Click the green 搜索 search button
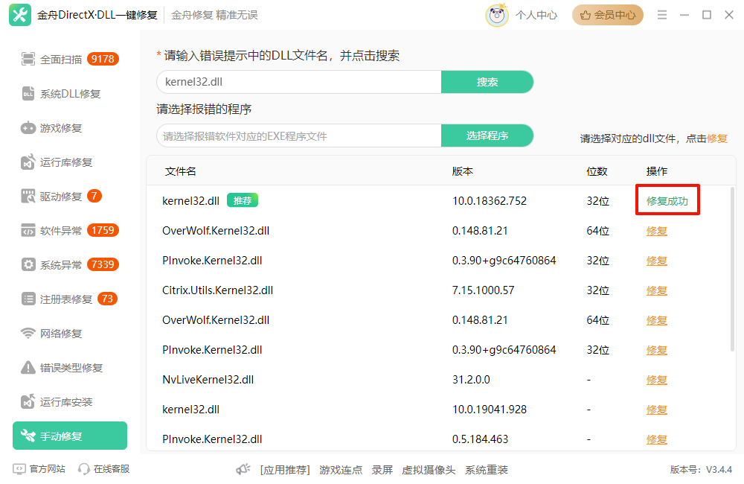The width and height of the screenshot is (744, 484). [487, 82]
